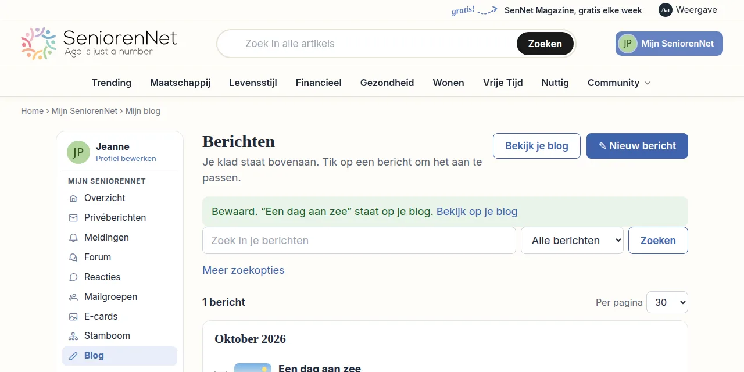The height and width of the screenshot is (372, 744).
Task: Click the outlined Zoeken button for berichten
Action: [x=658, y=241]
